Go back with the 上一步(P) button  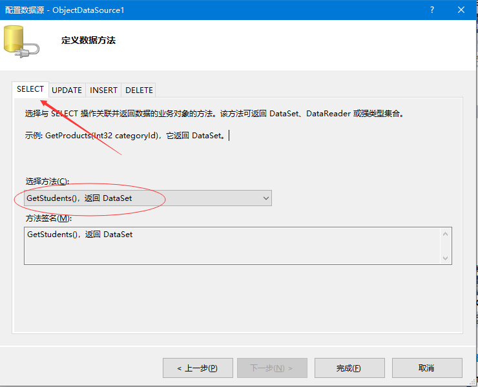pos(197,368)
